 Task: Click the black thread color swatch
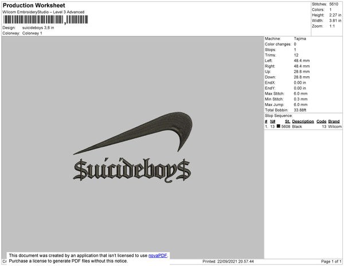[279, 126]
